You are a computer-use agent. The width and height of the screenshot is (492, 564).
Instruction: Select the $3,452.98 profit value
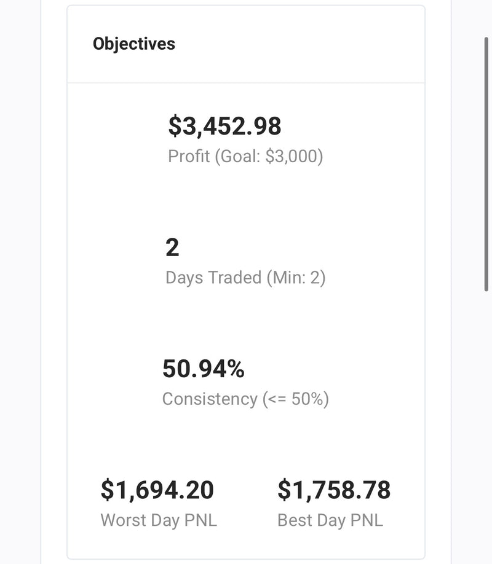point(224,126)
